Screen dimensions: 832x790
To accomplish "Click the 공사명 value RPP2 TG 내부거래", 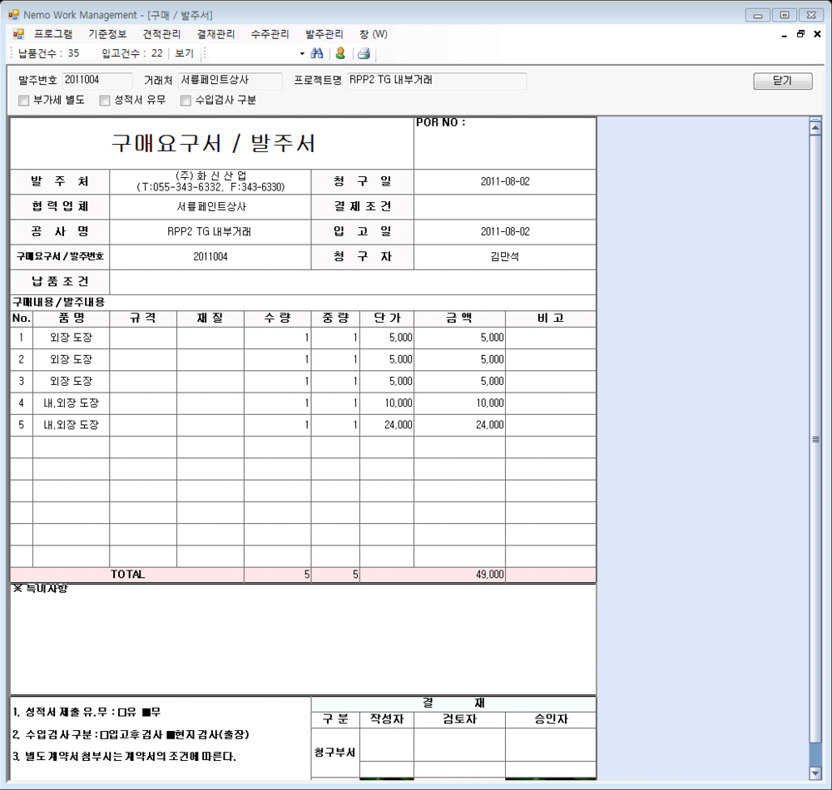I will pyautogui.click(x=209, y=231).
